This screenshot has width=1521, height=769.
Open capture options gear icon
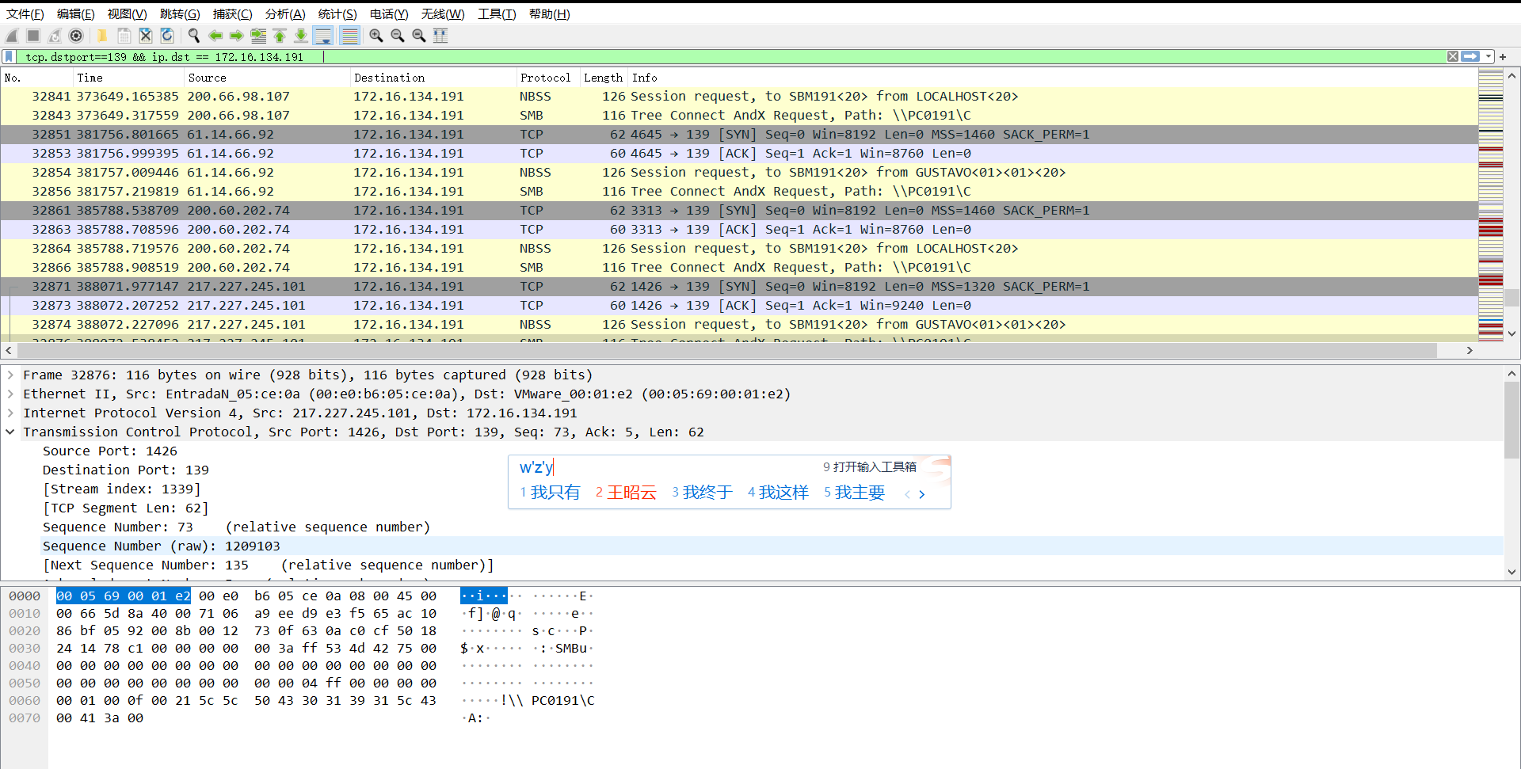pos(76,36)
